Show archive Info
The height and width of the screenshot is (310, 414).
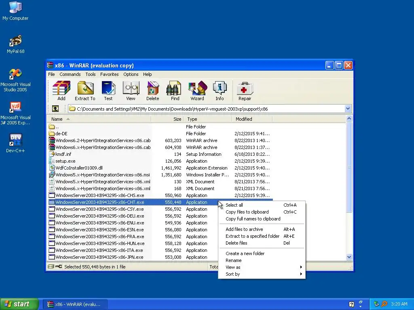pyautogui.click(x=220, y=91)
